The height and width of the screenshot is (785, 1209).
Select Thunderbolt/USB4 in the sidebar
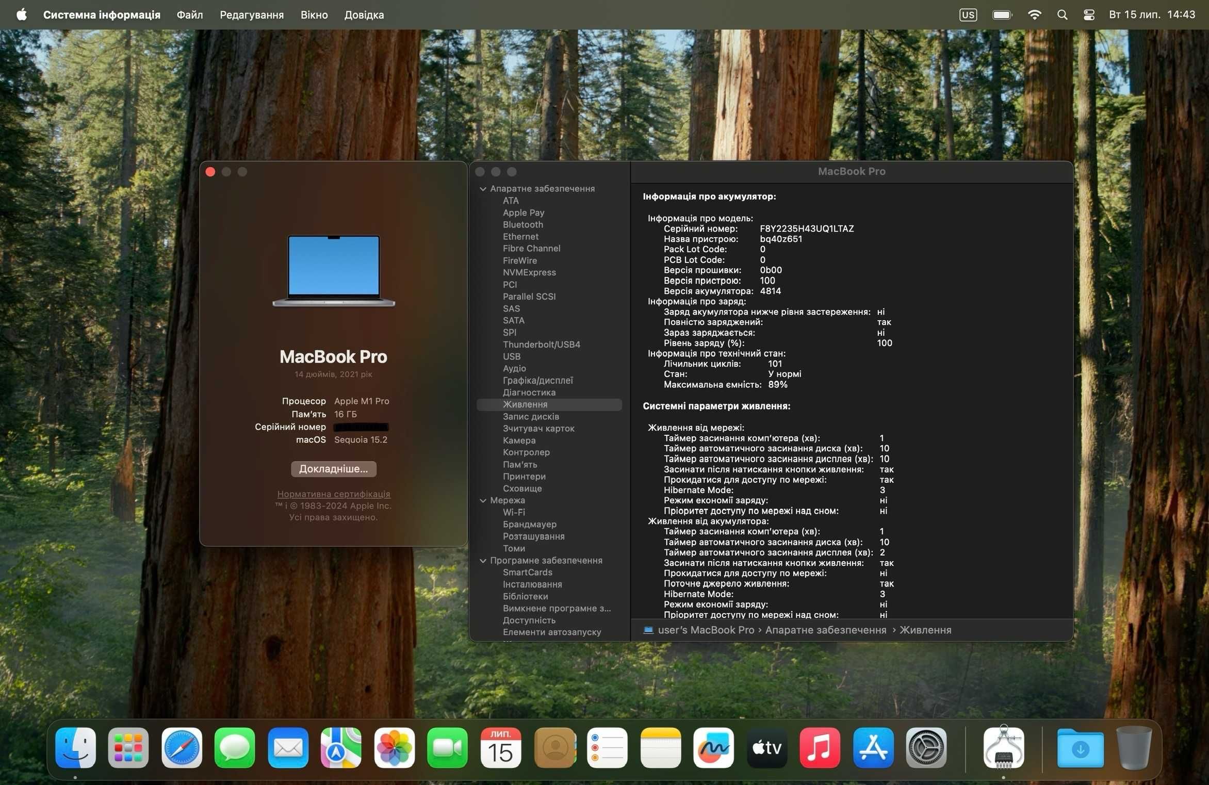(x=542, y=345)
